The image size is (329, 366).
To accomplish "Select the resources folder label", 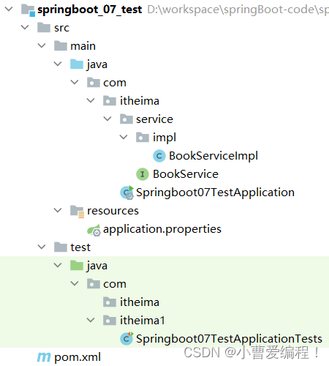I will 113,211.
